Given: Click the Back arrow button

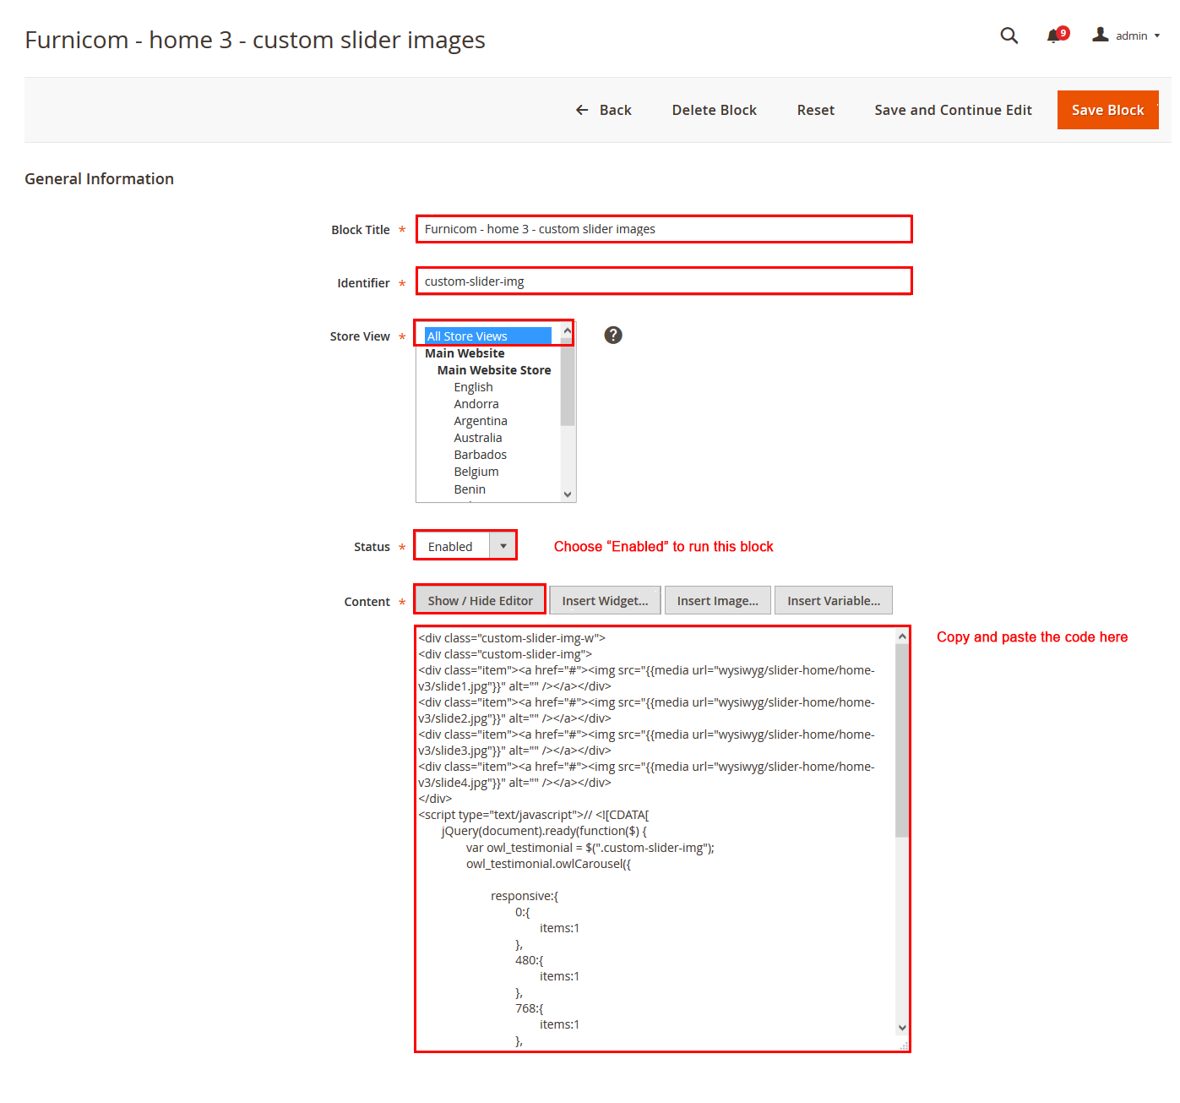Looking at the screenshot, I should [603, 110].
